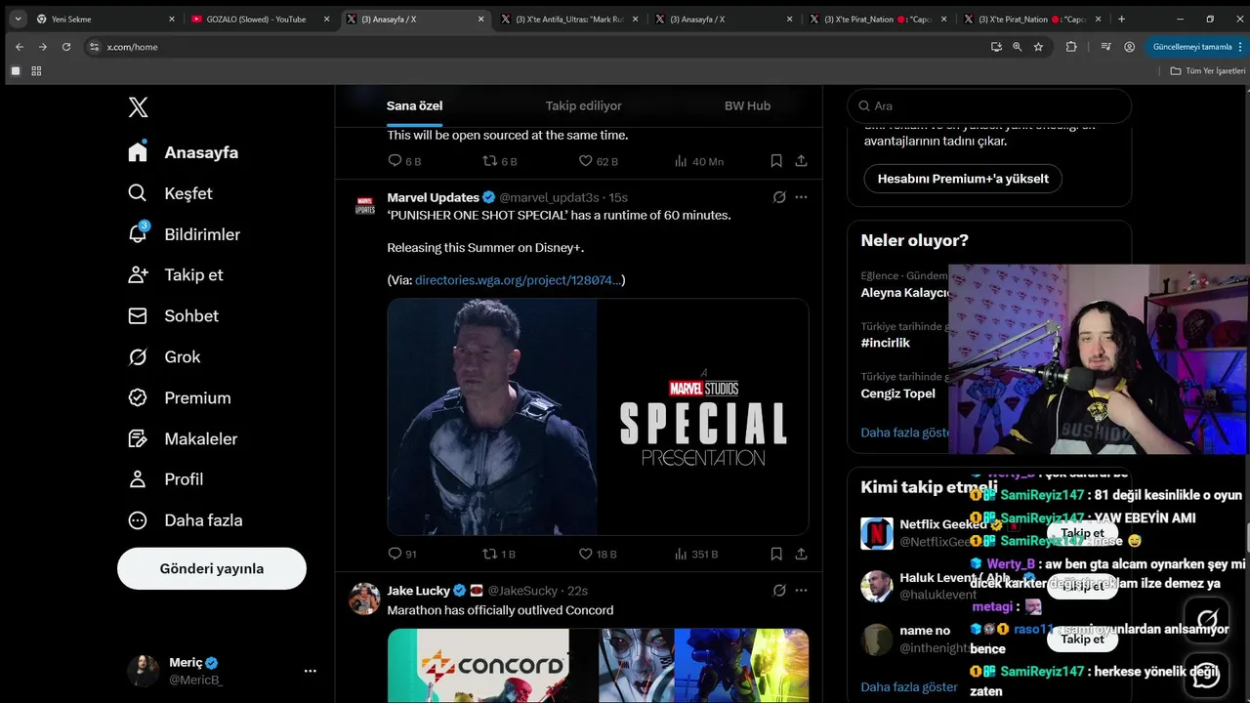1250x703 pixels.
Task: Open more options on Jake Lucky post
Action: [x=801, y=591]
